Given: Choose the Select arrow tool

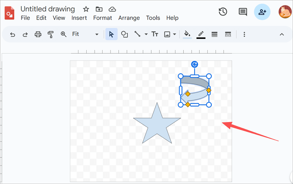Looking at the screenshot, I should [x=111, y=34].
